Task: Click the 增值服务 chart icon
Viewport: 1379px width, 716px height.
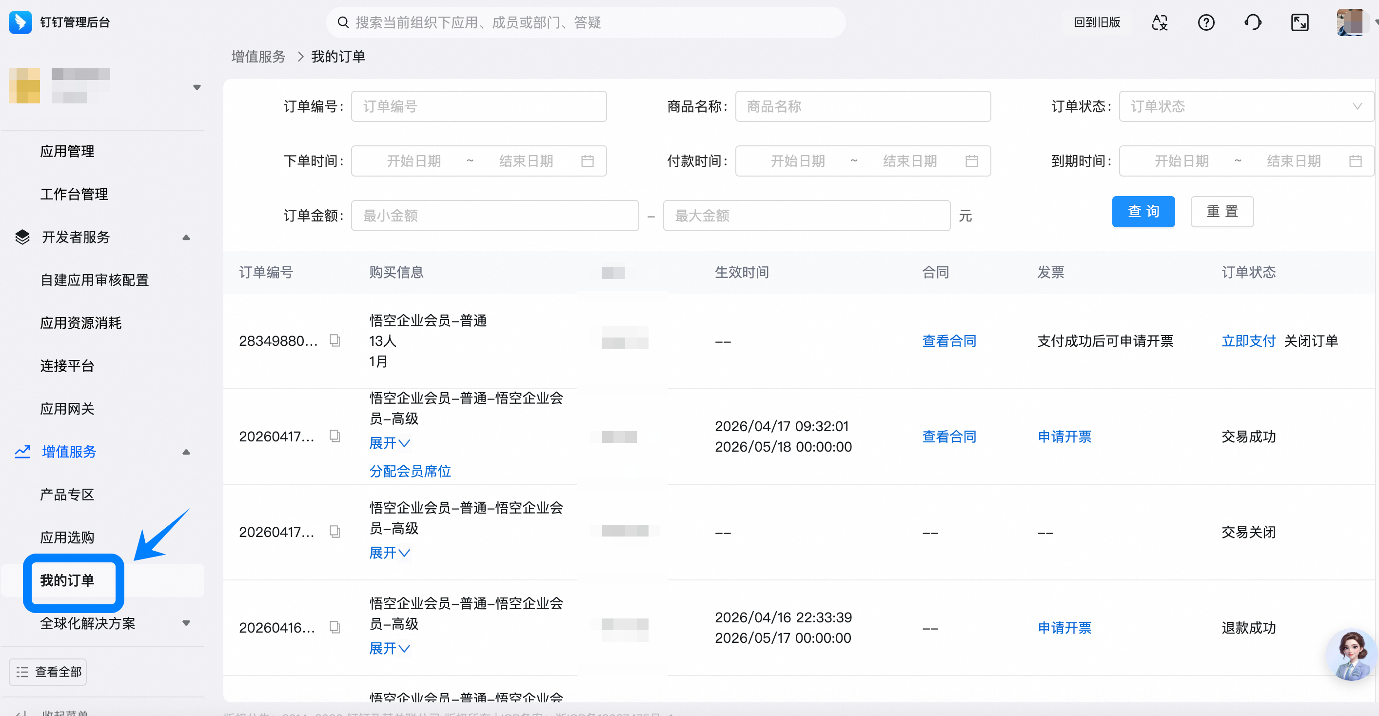Action: tap(22, 452)
